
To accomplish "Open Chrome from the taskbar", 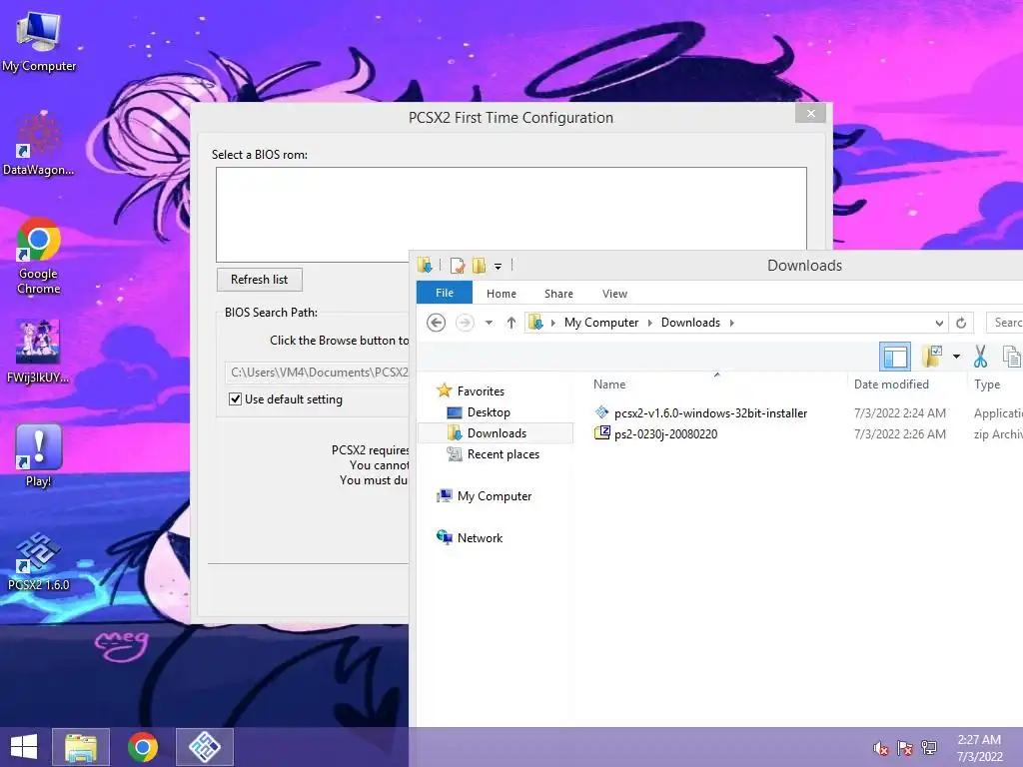I will tap(142, 747).
